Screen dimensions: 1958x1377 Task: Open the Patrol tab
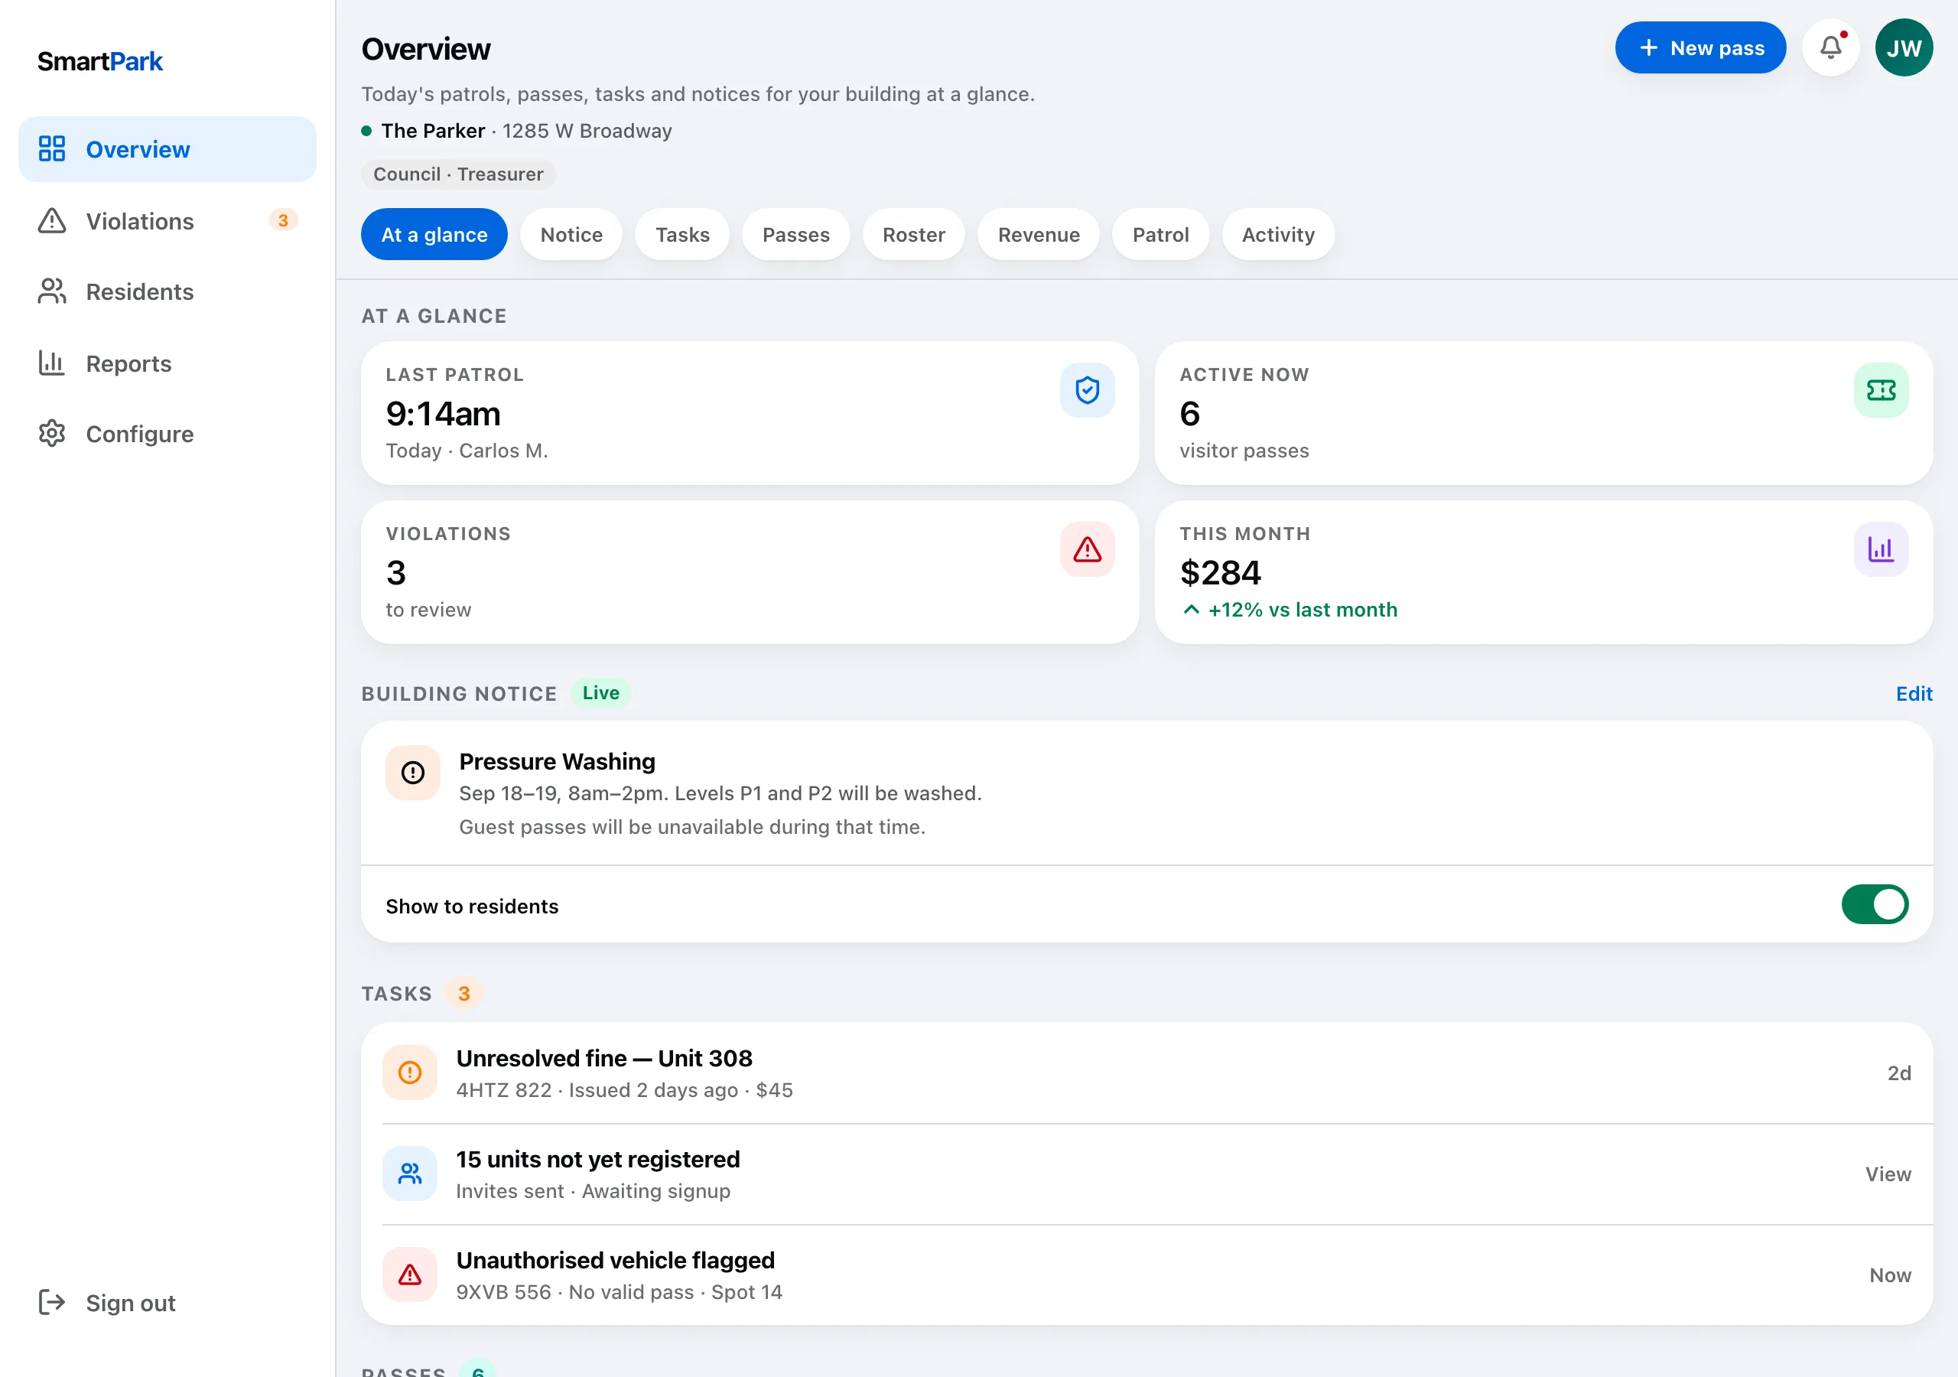click(1160, 235)
